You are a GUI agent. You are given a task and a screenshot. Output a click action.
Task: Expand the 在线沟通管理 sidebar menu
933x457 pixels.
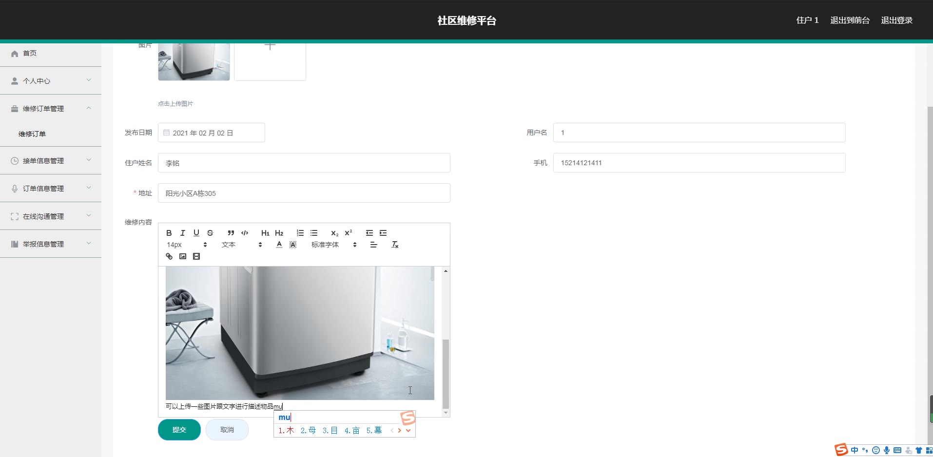(51, 216)
